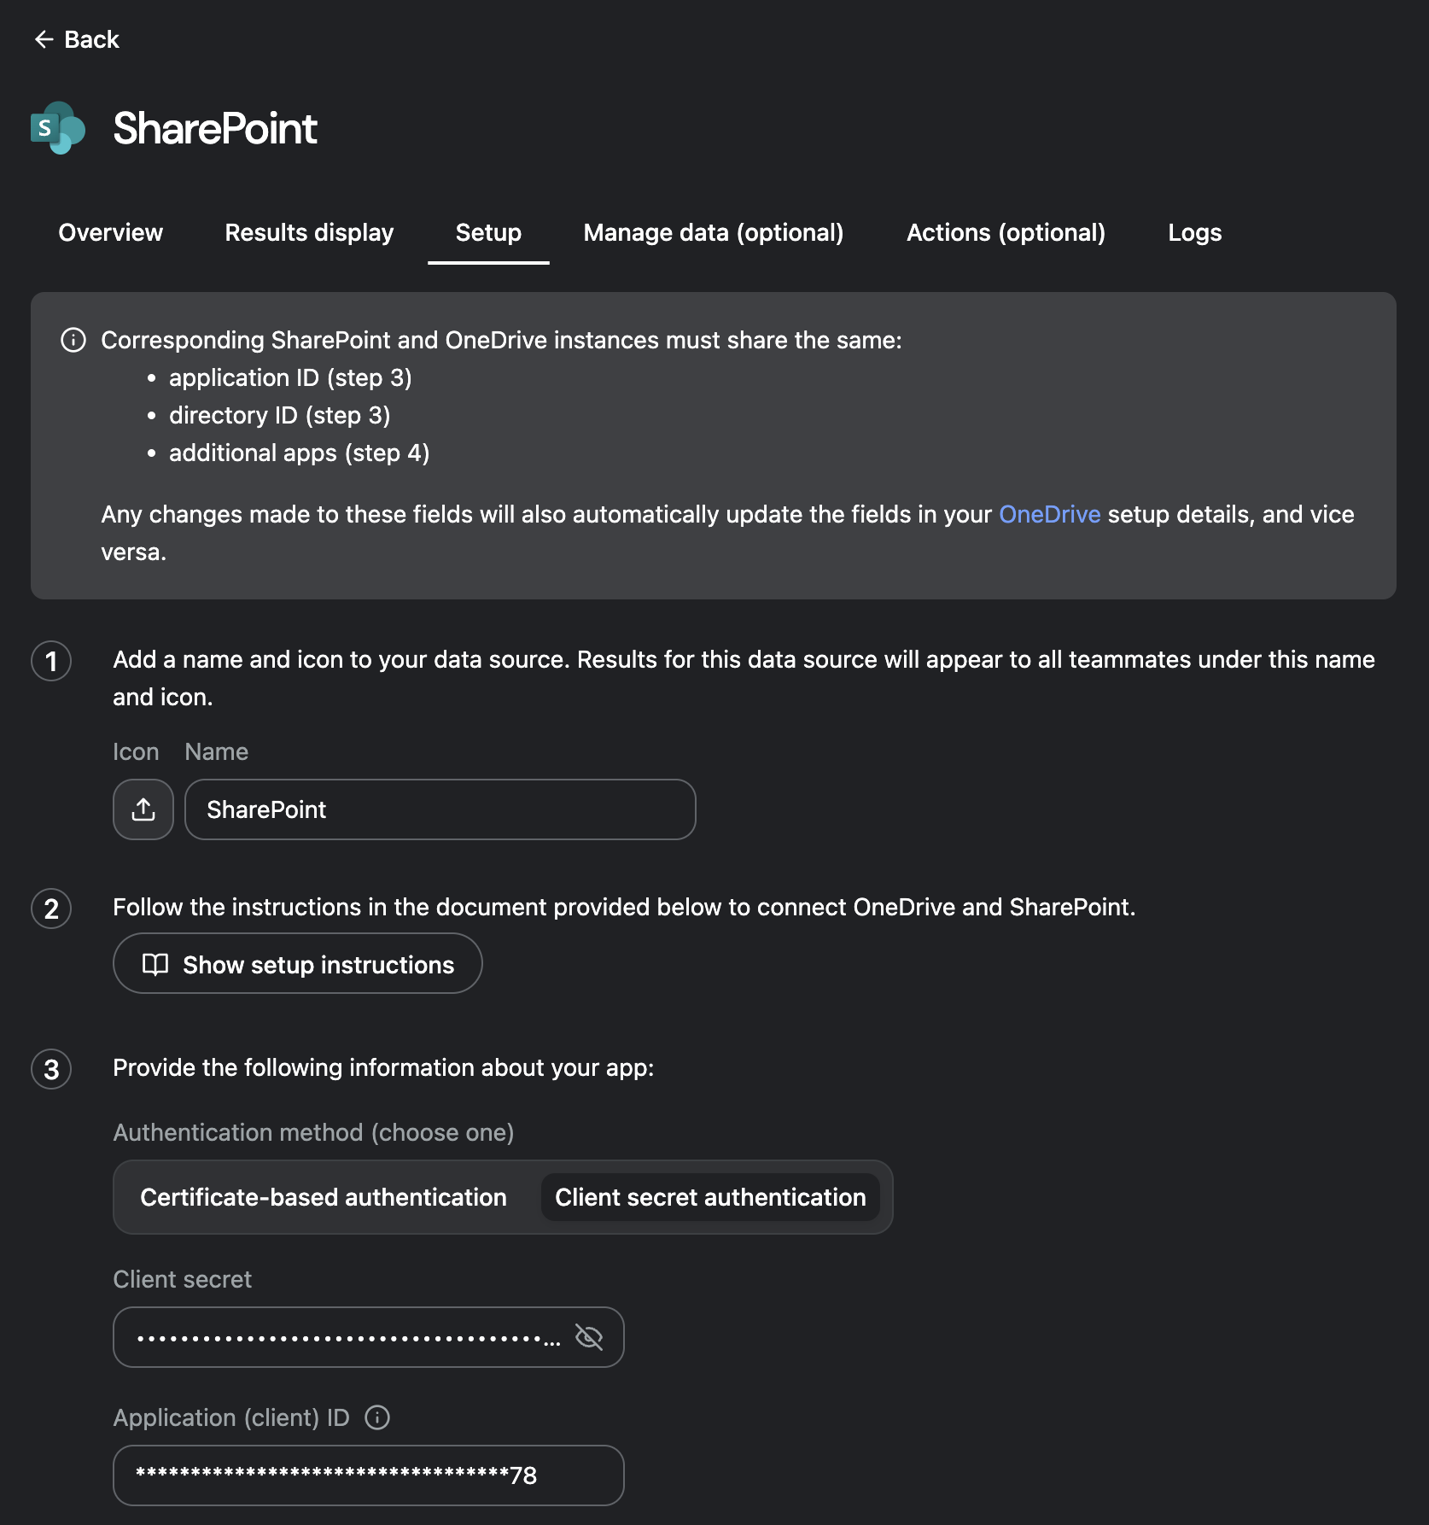Select Certificate-based authentication

pyautogui.click(x=324, y=1197)
